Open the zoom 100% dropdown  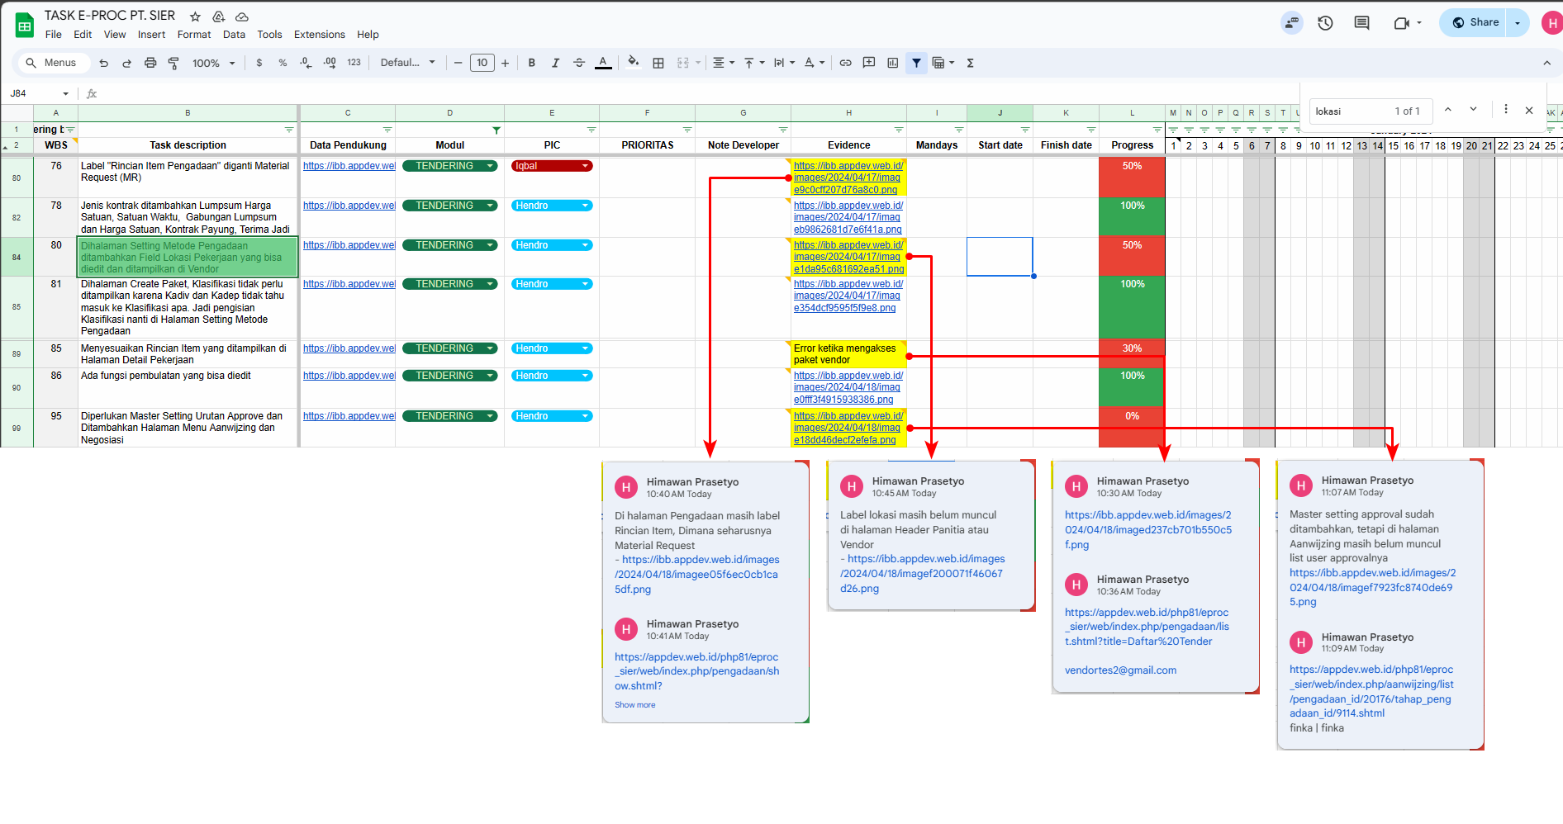pos(214,63)
